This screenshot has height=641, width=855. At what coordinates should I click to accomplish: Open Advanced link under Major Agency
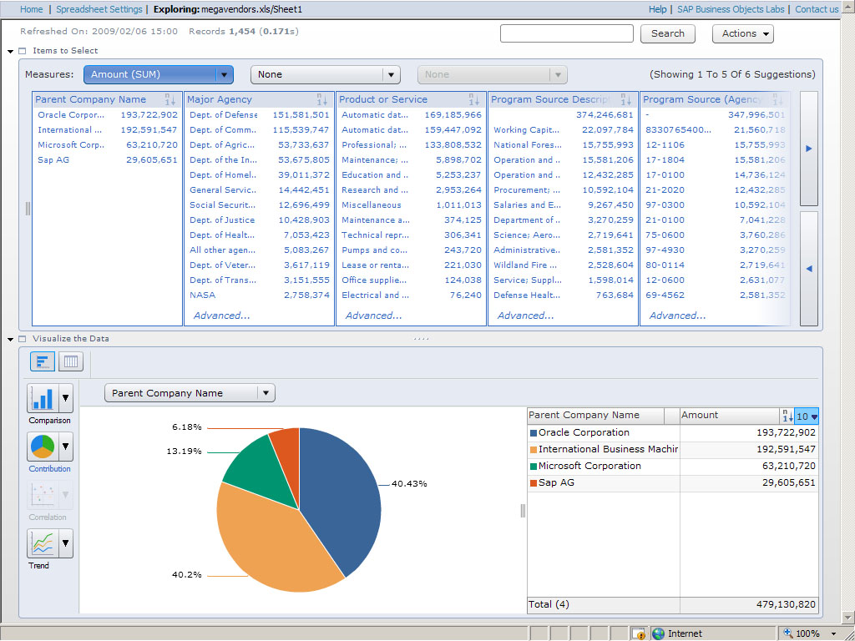coord(221,315)
